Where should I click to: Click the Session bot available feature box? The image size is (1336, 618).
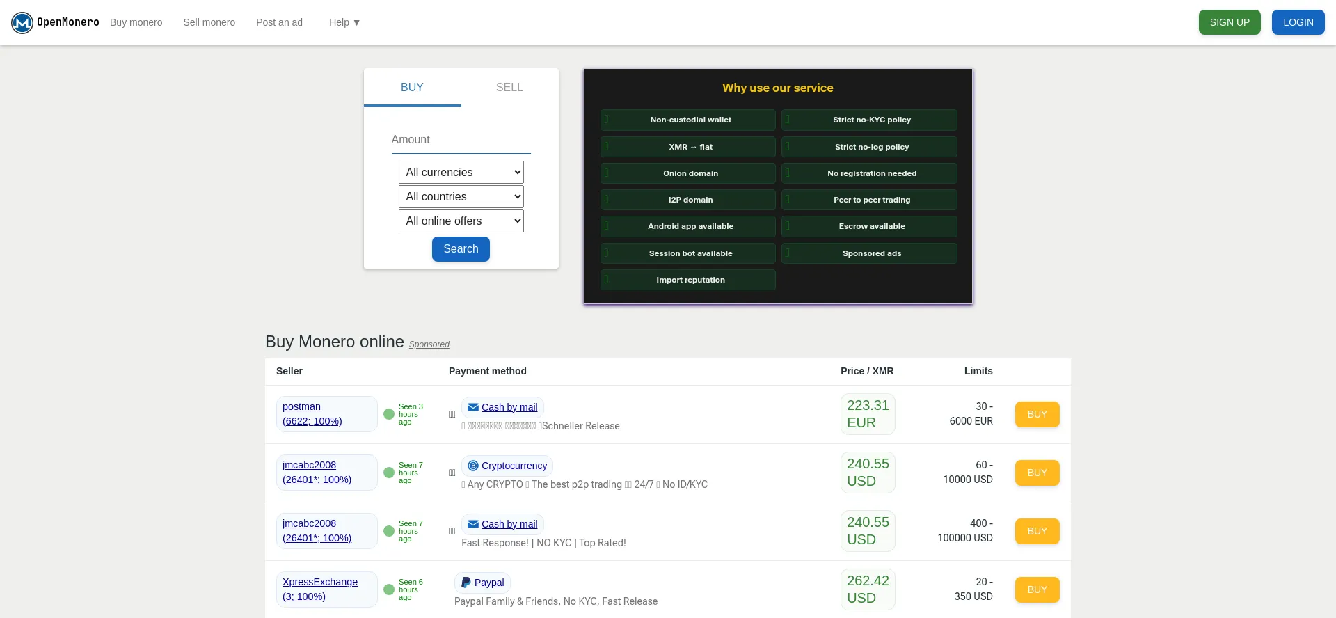point(688,253)
